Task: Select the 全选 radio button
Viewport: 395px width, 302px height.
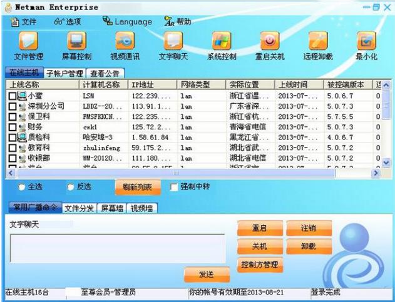Action: [22, 187]
